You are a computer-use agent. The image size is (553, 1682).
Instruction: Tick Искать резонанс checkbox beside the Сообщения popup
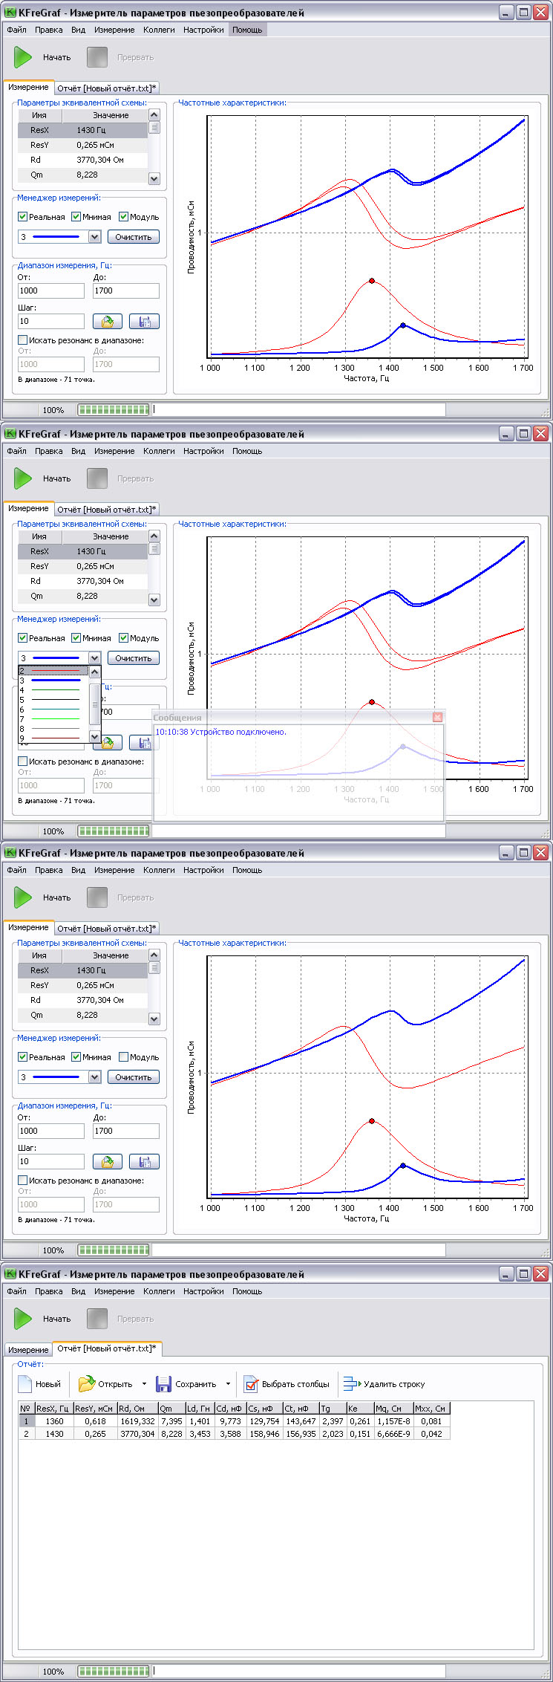[23, 762]
